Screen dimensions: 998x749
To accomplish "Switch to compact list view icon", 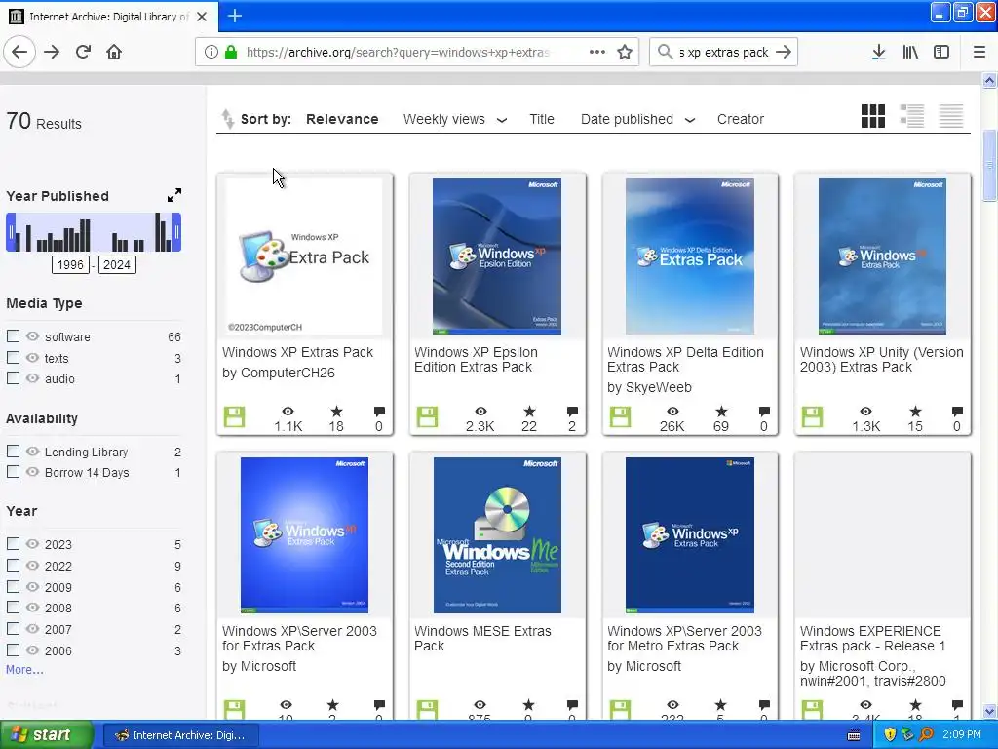I will [x=951, y=116].
